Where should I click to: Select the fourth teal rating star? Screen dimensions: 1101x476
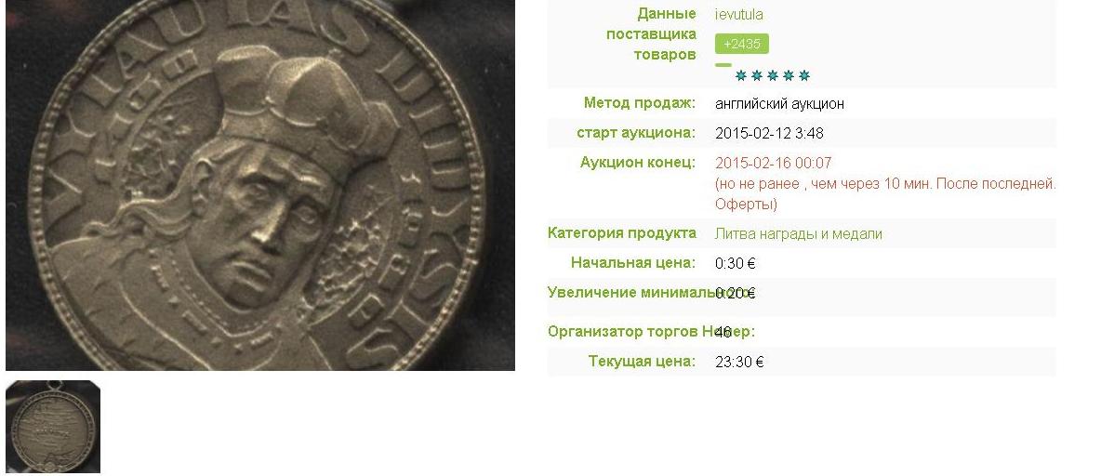(789, 76)
